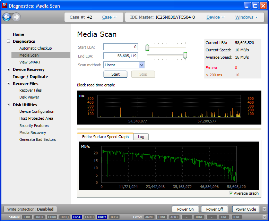
Task: Expand the Device Recovery section
Action: [9, 69]
